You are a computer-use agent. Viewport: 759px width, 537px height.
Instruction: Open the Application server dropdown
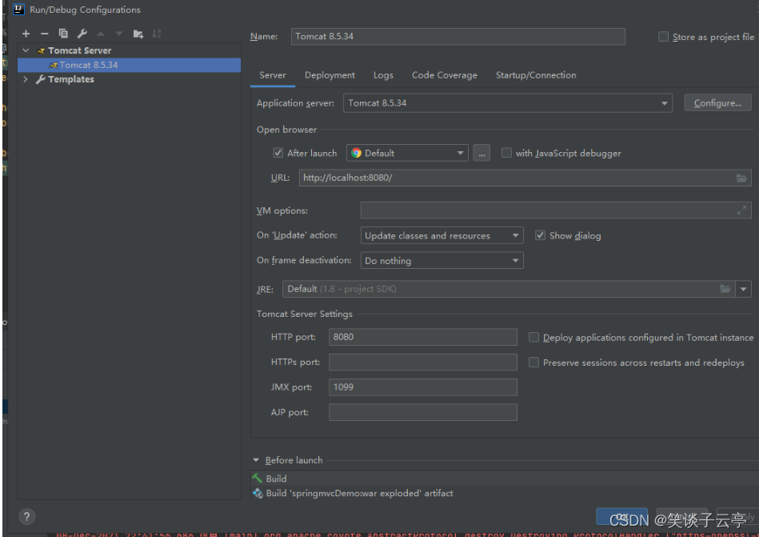[508, 103]
